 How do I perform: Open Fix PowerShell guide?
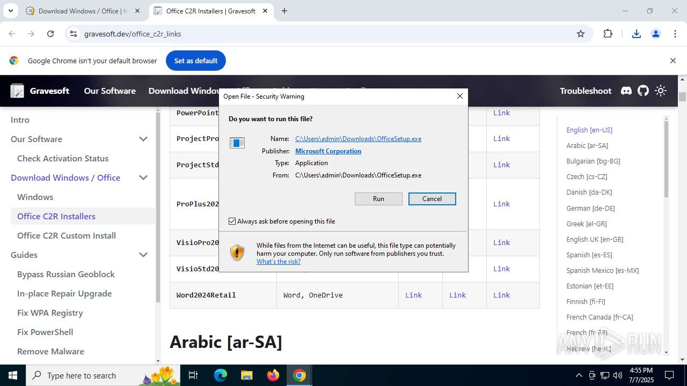click(x=45, y=332)
